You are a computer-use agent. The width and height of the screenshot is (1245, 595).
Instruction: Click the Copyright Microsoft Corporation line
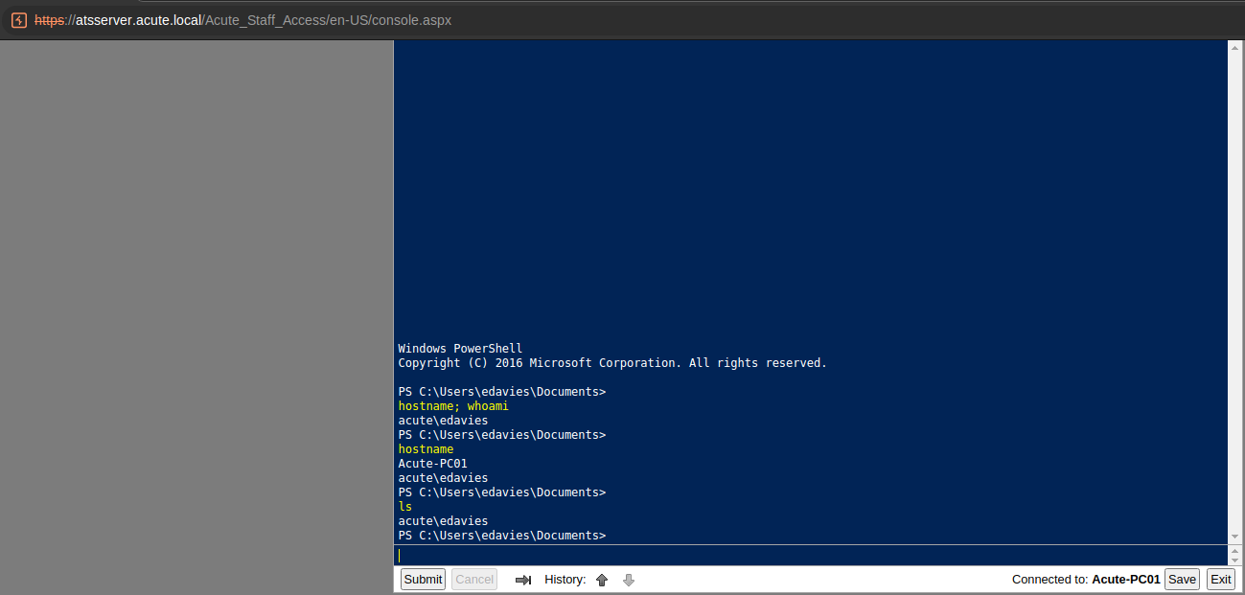tap(611, 363)
